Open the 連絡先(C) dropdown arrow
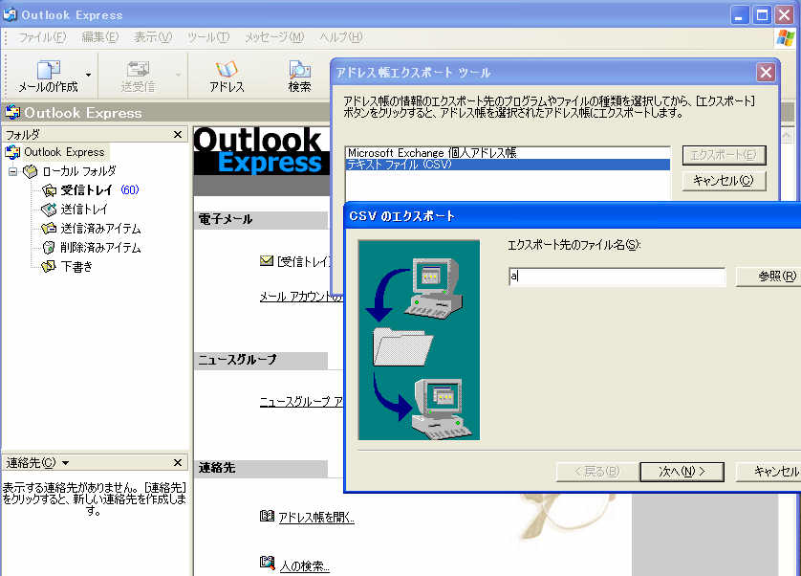The width and height of the screenshot is (801, 576). tap(65, 463)
